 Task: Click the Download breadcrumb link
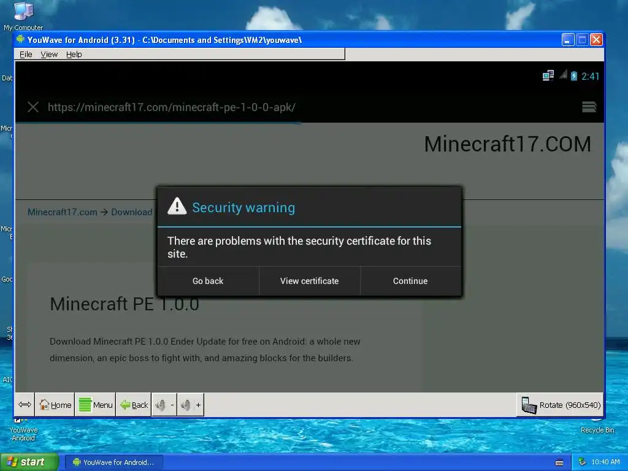pos(132,212)
